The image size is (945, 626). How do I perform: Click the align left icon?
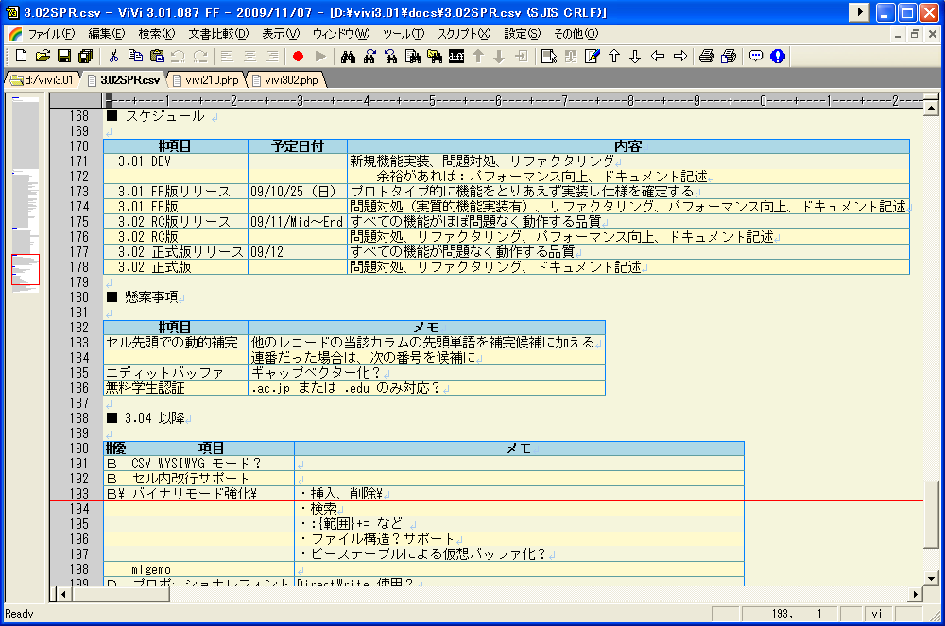[x=227, y=56]
